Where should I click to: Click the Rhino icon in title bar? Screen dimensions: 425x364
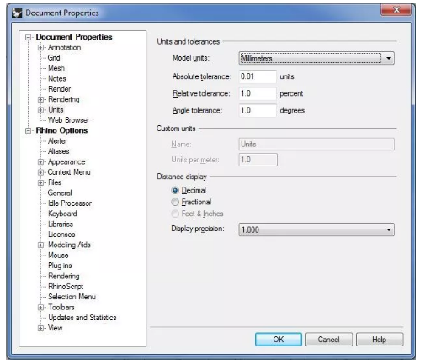coord(17,13)
